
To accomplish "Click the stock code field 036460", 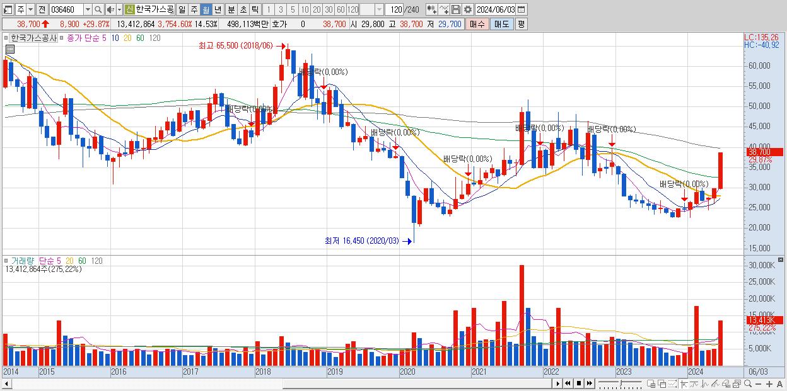I will [x=66, y=9].
